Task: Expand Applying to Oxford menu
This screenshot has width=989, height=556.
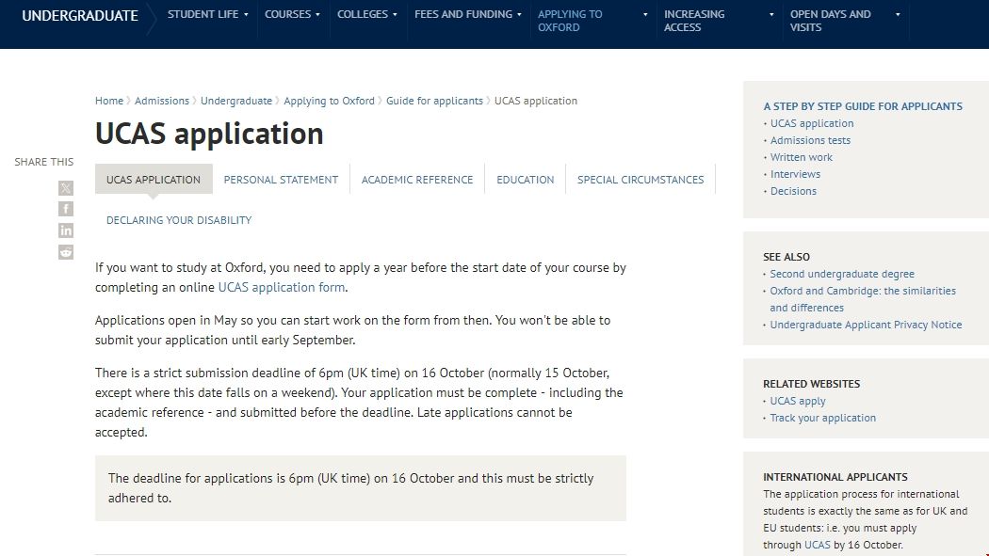Action: coord(592,21)
